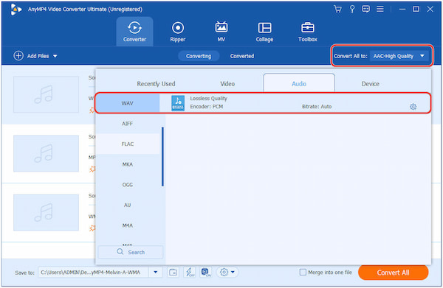This screenshot has width=443, height=288.
Task: Click the register key icon
Action: tap(352, 9)
